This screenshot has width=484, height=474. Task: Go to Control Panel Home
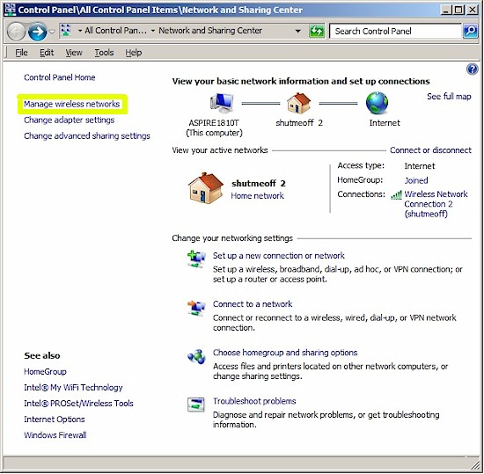[x=60, y=77]
